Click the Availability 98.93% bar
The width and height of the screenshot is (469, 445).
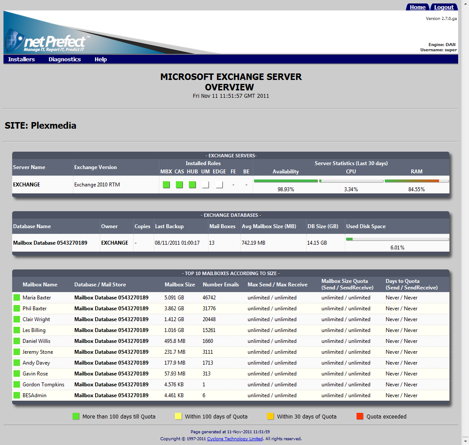(x=286, y=181)
